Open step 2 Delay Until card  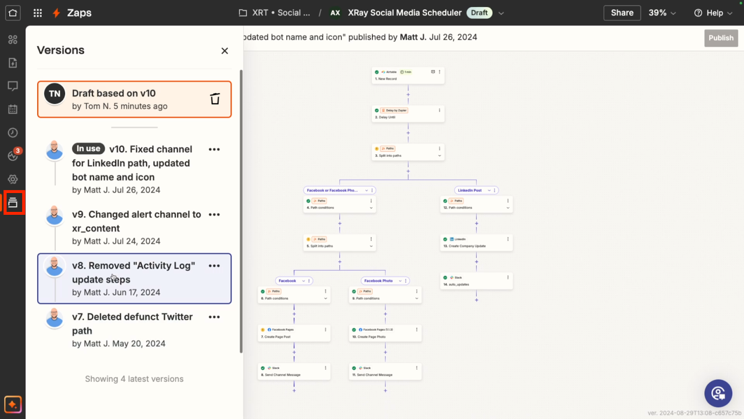pos(408,114)
